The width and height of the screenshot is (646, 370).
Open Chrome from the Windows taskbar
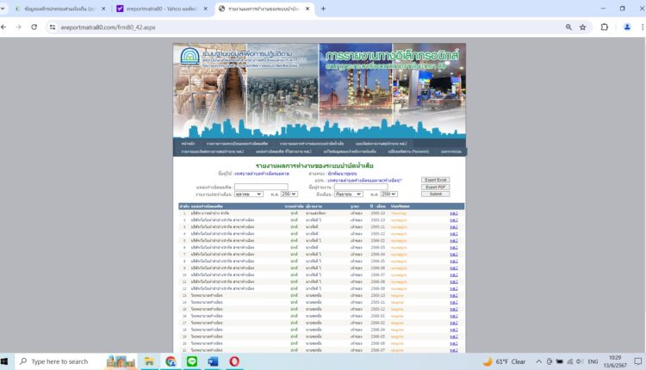[171, 361]
